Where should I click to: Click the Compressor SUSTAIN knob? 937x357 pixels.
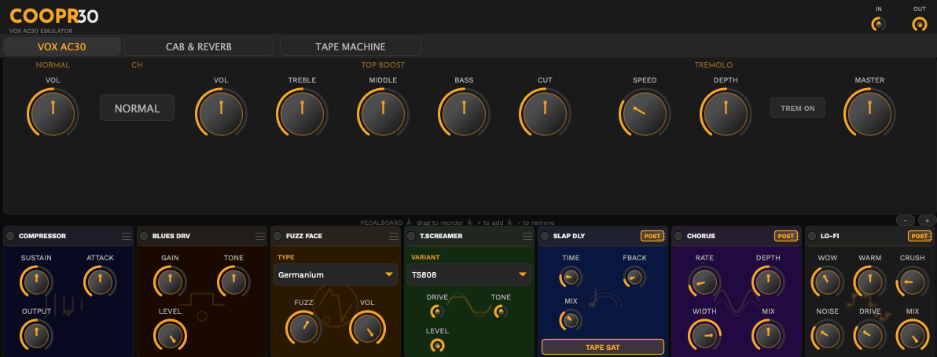point(36,282)
